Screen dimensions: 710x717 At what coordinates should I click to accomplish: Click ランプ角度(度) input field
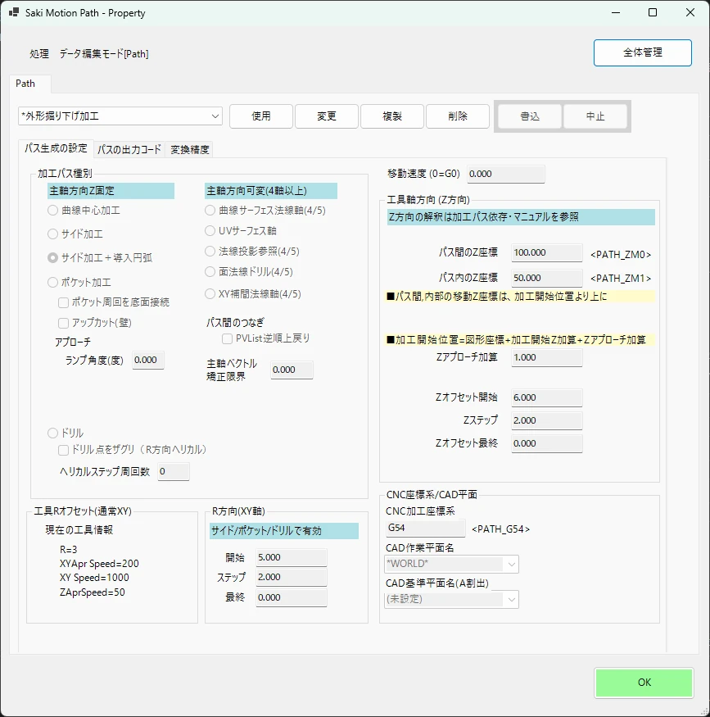(148, 361)
